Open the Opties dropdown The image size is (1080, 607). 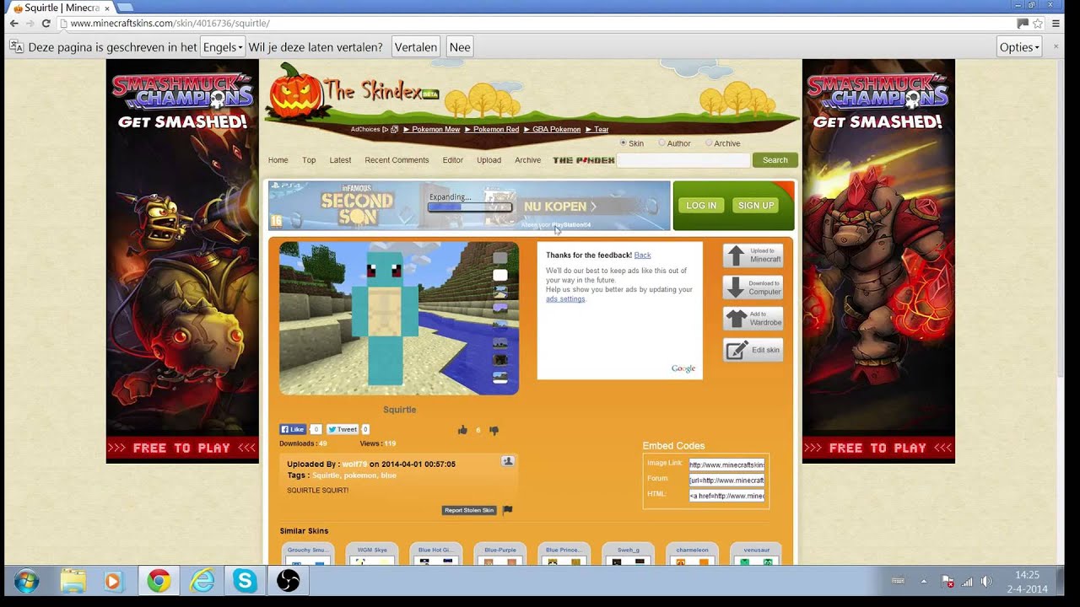[x=1019, y=47]
